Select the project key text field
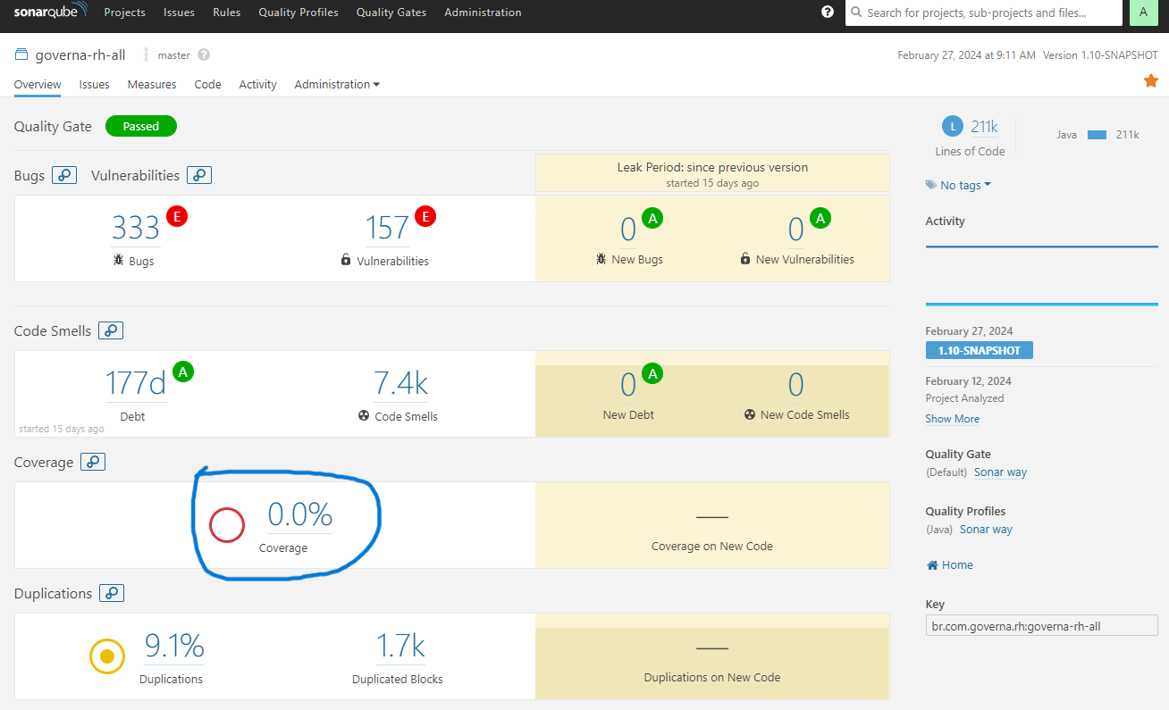1169x710 pixels. (1041, 625)
